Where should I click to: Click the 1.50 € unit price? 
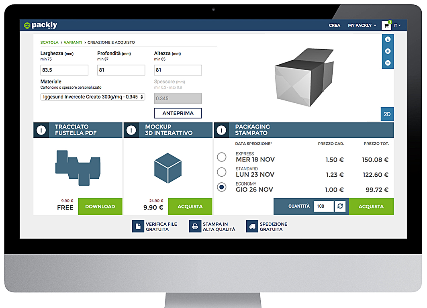(x=335, y=160)
